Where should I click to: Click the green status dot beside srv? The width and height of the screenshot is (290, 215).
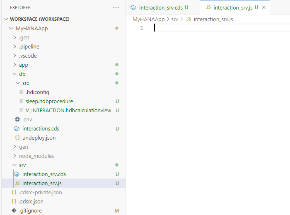pos(117,165)
